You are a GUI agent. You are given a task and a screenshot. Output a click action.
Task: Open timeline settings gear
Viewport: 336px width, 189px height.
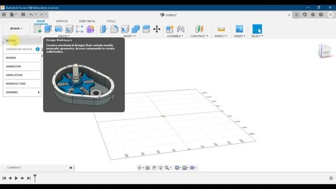point(331,178)
